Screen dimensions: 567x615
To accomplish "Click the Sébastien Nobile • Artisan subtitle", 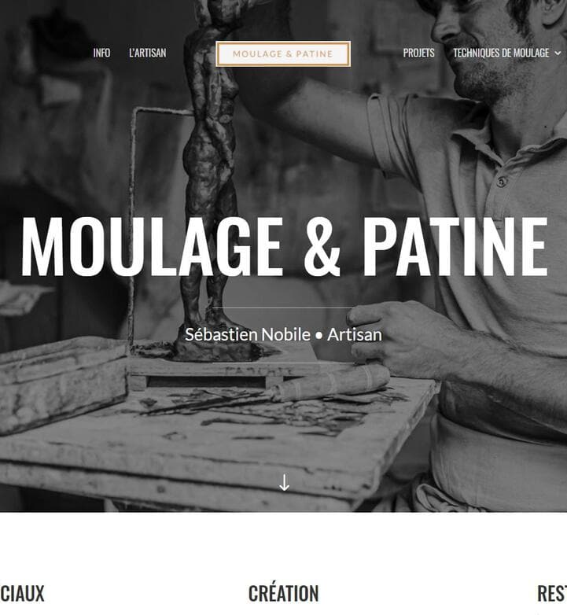I will [283, 334].
